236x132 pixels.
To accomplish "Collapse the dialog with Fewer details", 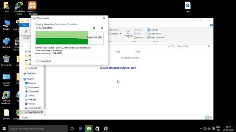I will (x=44, y=61).
